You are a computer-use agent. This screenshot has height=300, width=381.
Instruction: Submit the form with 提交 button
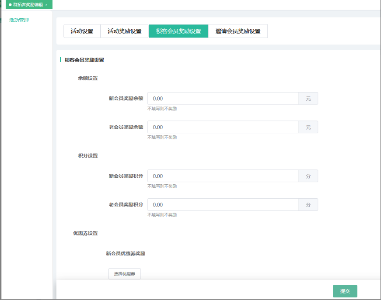pos(345,291)
